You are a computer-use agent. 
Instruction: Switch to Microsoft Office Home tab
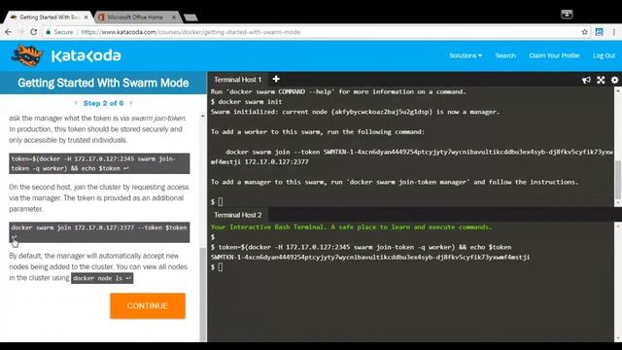click(135, 17)
